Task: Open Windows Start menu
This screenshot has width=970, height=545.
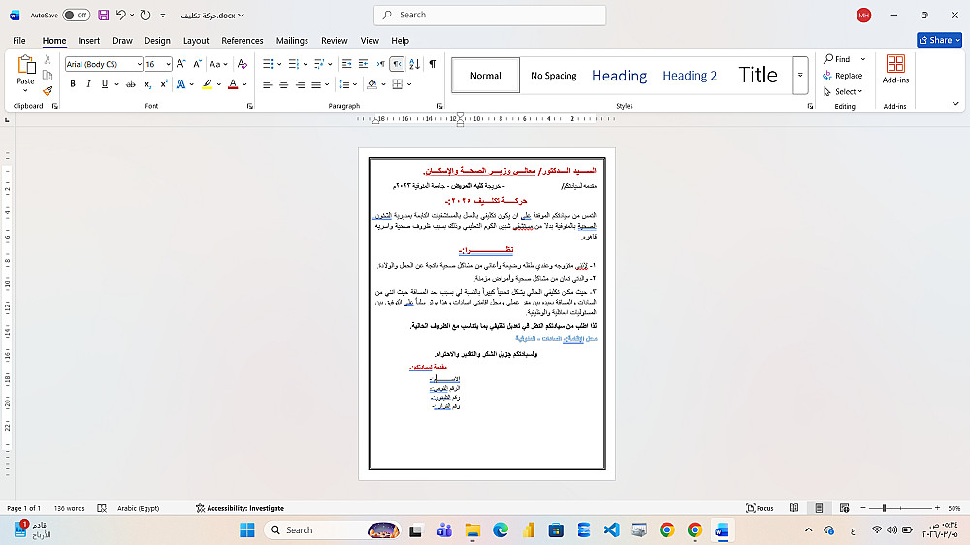Action: pyautogui.click(x=246, y=530)
